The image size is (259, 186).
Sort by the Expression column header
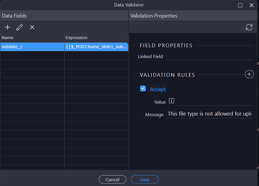coord(96,37)
